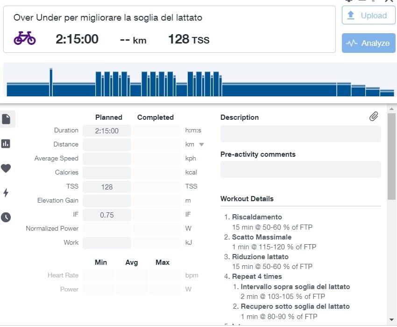Click the paperclip attachment icon
This screenshot has height=327, width=397.
point(374,116)
